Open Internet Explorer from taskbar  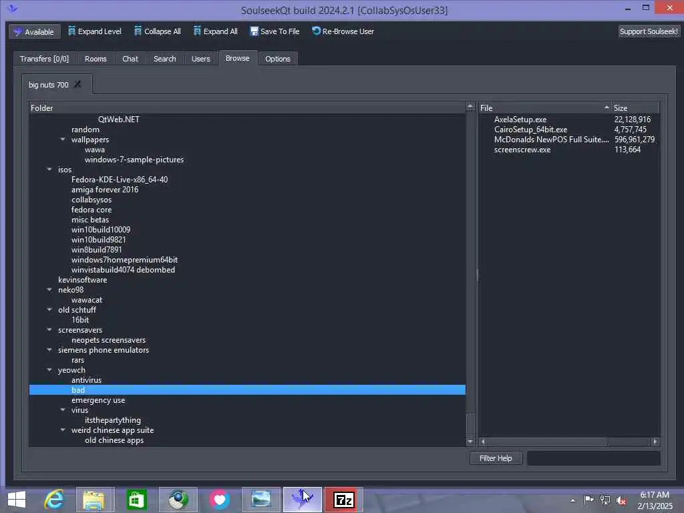pos(54,500)
